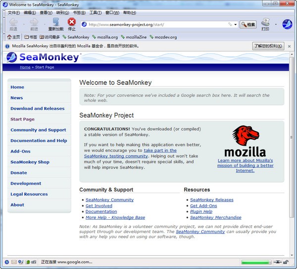Open the SeaMonkey Releases link
This screenshot has width=297, height=269.
pos(212,200)
